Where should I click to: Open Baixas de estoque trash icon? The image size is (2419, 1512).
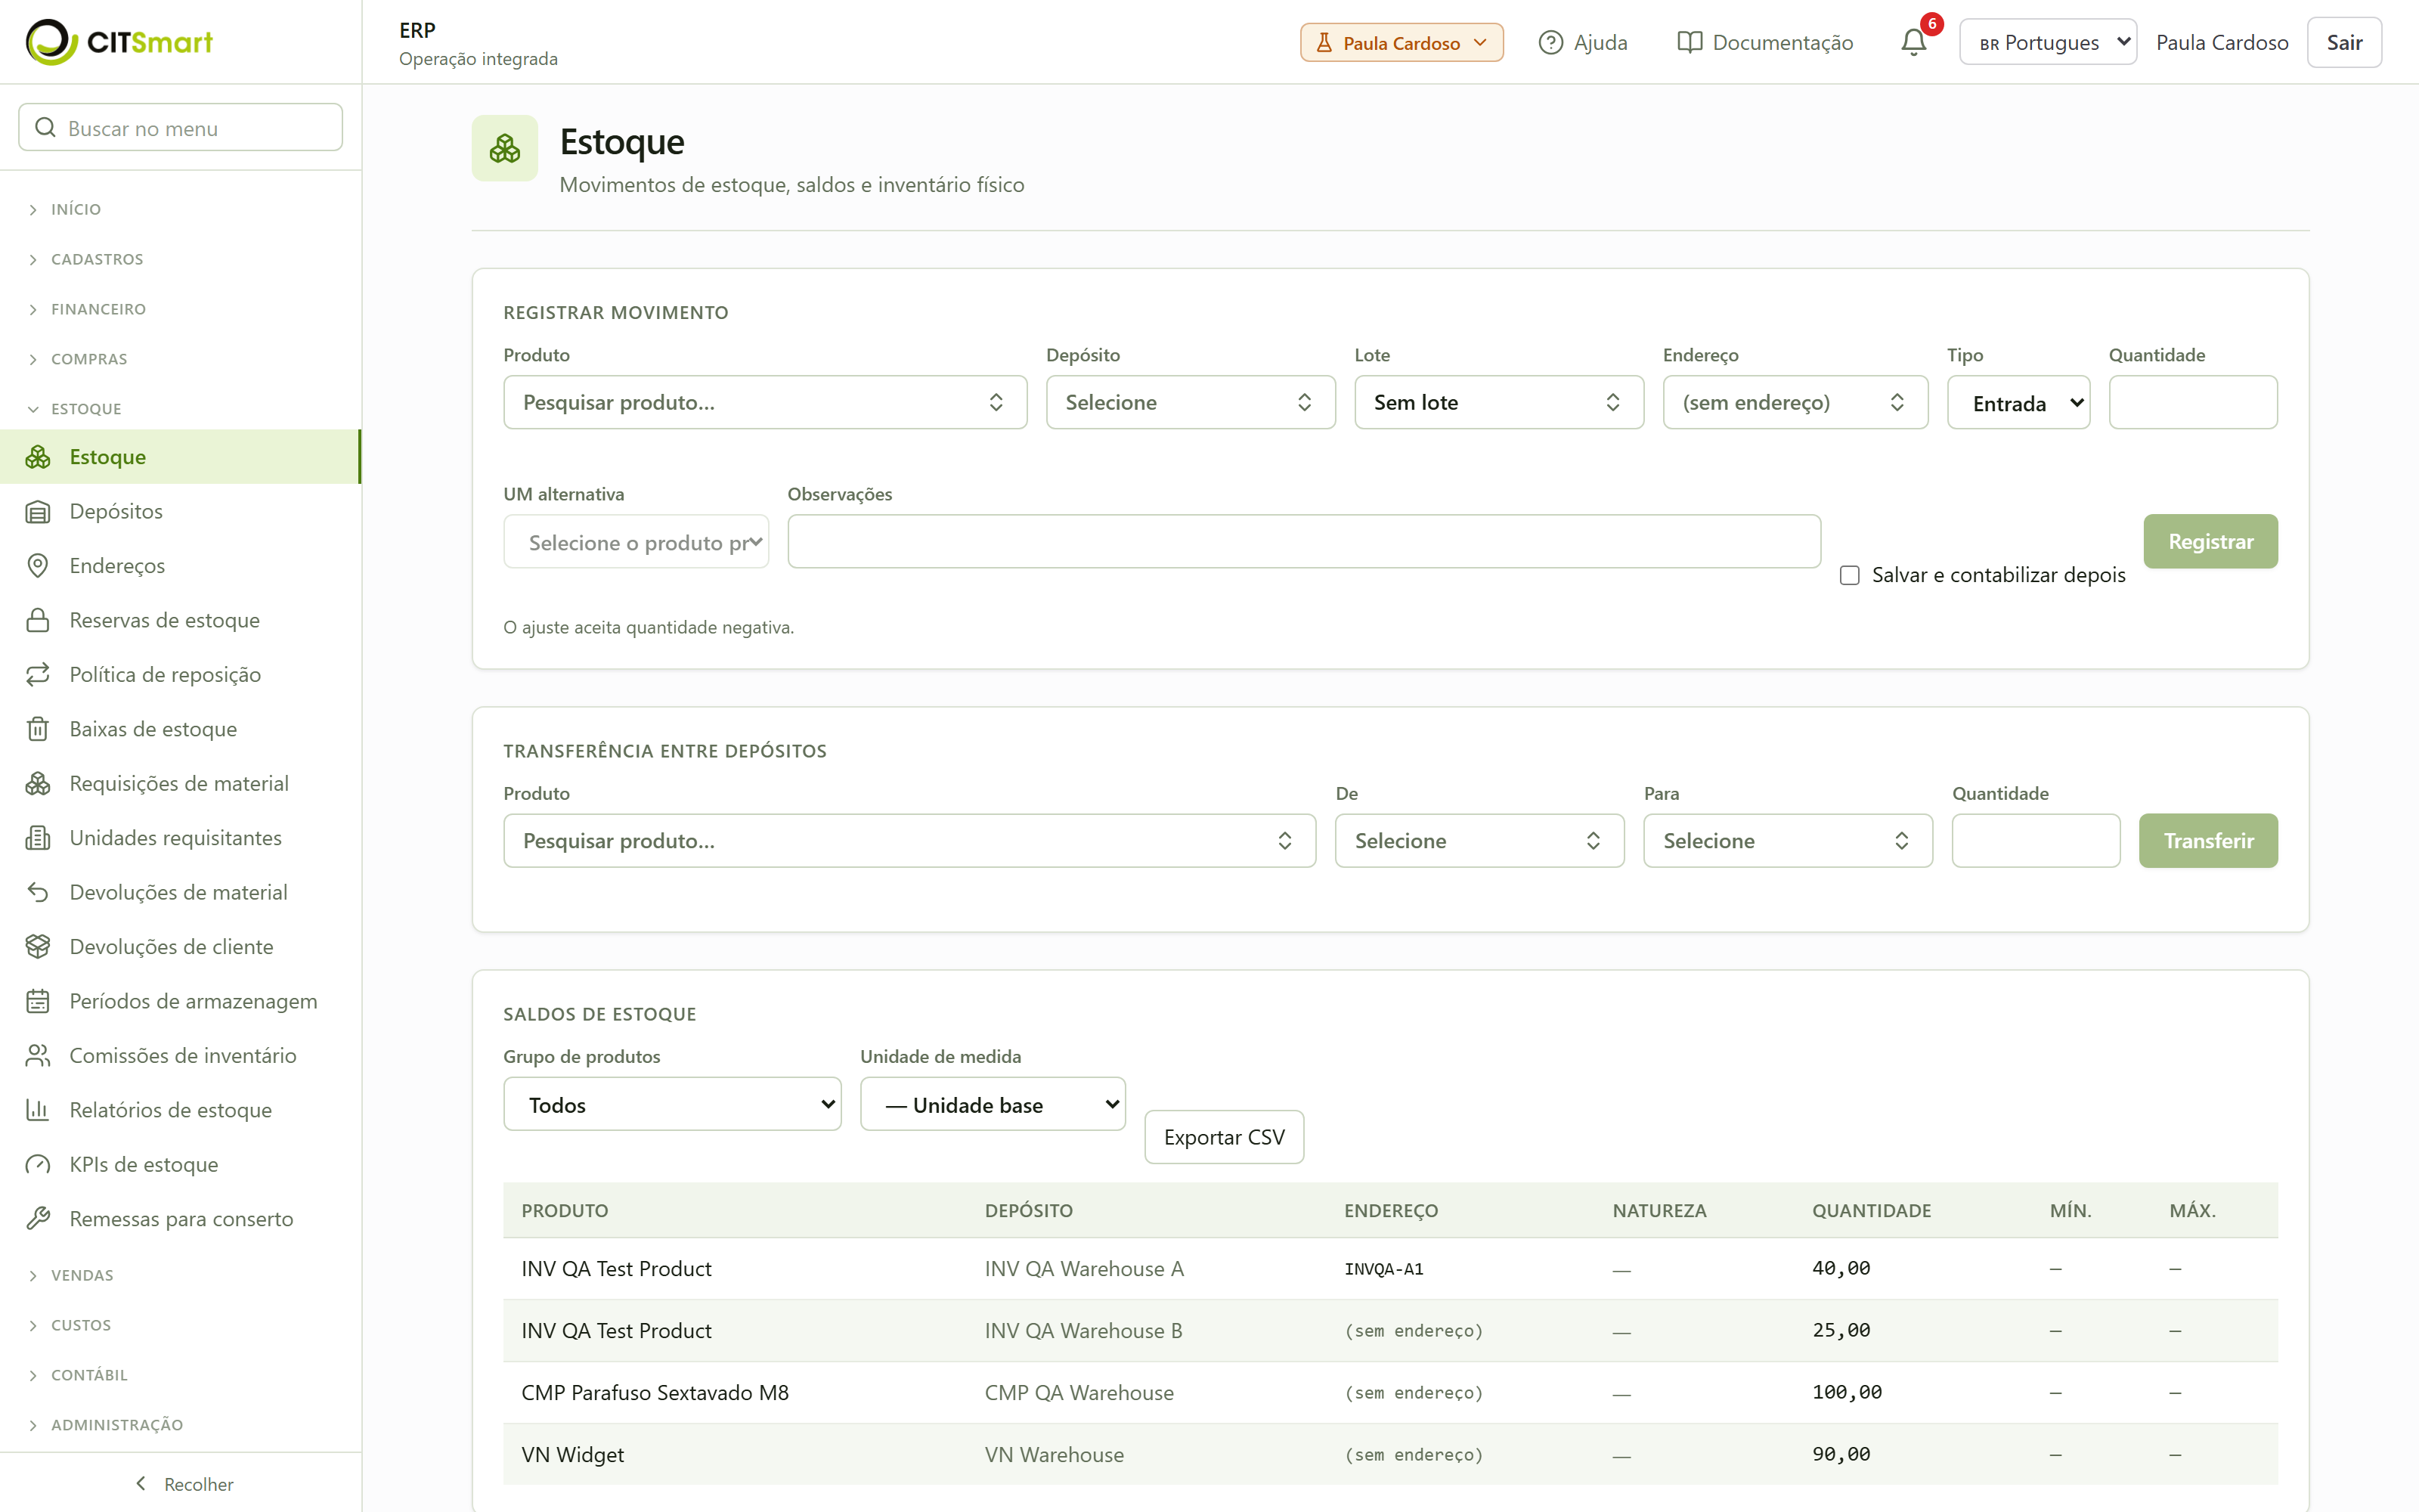[38, 729]
